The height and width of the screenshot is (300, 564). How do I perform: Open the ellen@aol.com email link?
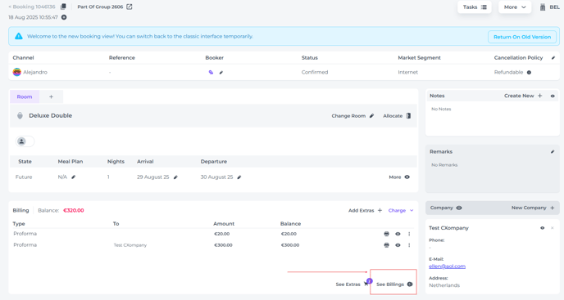tap(447, 266)
